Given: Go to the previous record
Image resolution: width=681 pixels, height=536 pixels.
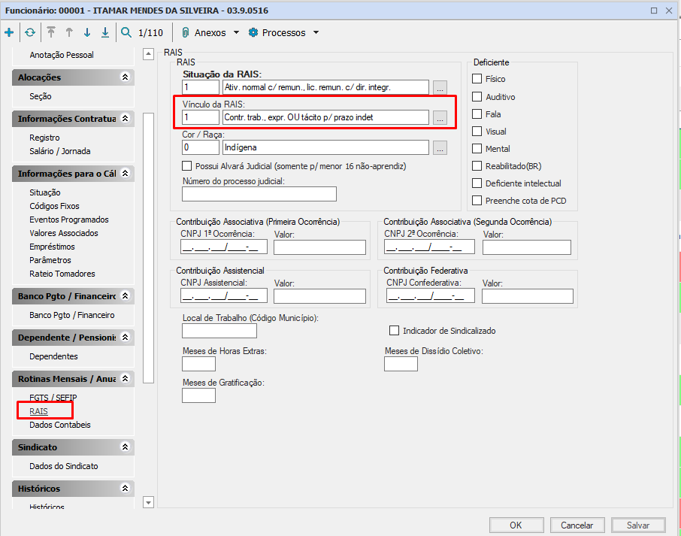Looking at the screenshot, I should pyautogui.click(x=69, y=32).
